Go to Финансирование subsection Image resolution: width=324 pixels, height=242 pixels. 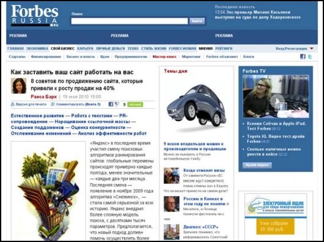[x=46, y=57]
